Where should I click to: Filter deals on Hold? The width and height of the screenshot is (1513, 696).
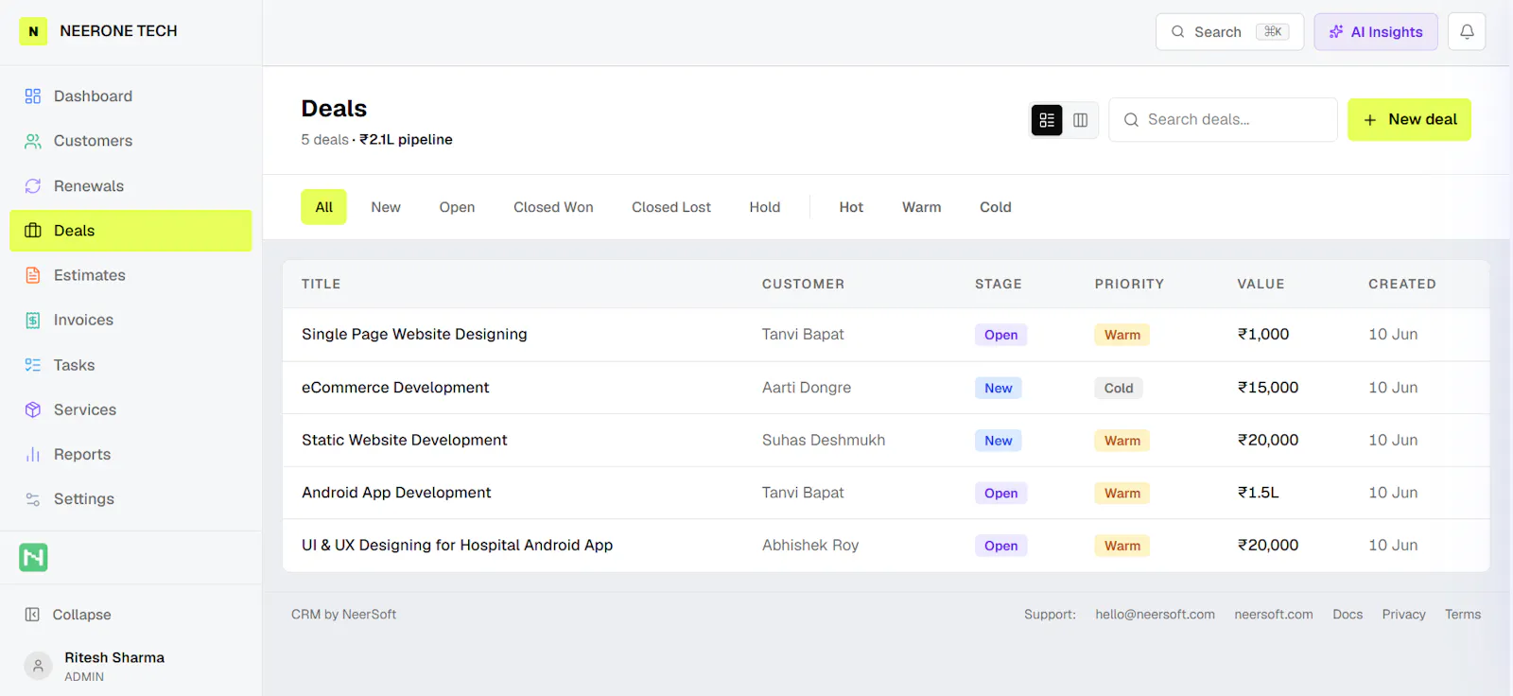coord(765,207)
